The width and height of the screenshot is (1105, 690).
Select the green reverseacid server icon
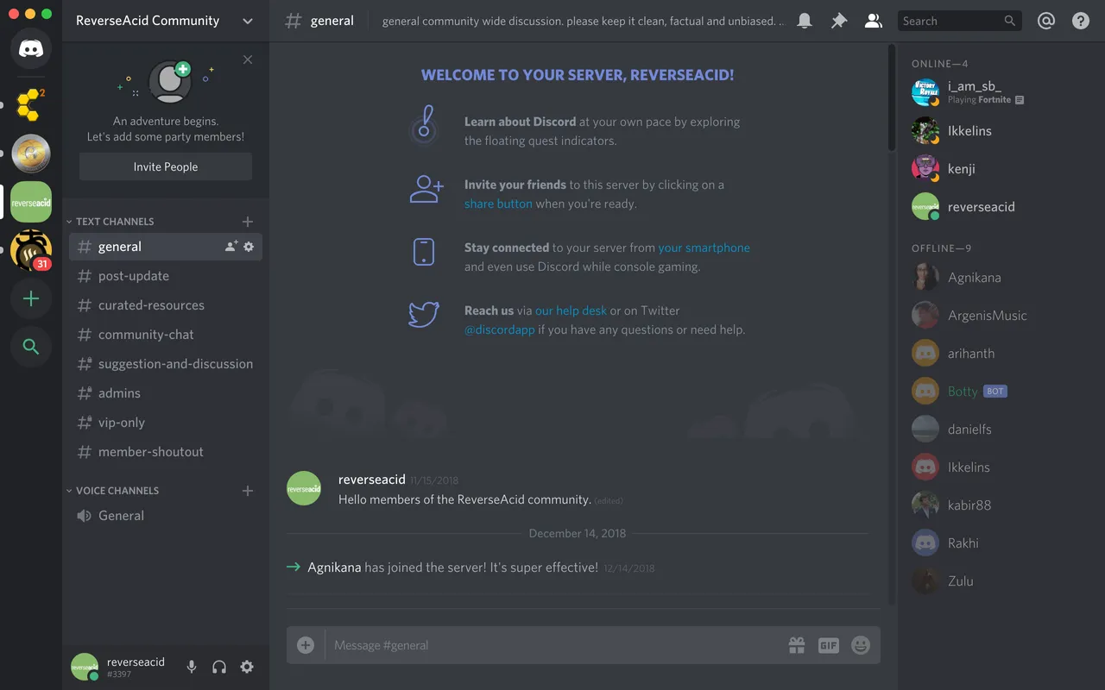(31, 202)
